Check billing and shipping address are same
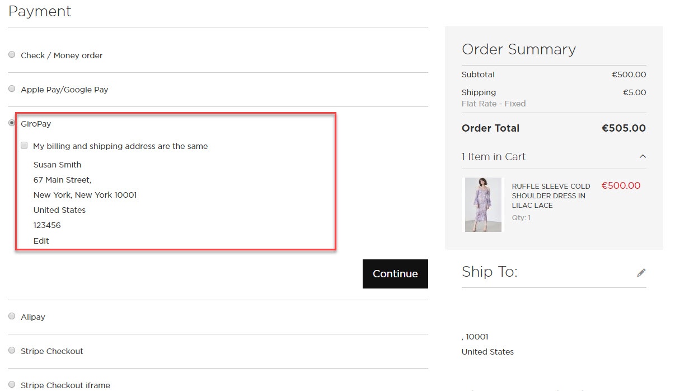The height and width of the screenshot is (391, 675). pos(24,146)
